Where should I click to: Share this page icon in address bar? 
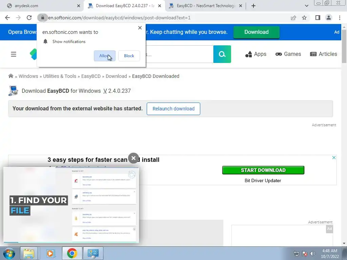(x=293, y=18)
